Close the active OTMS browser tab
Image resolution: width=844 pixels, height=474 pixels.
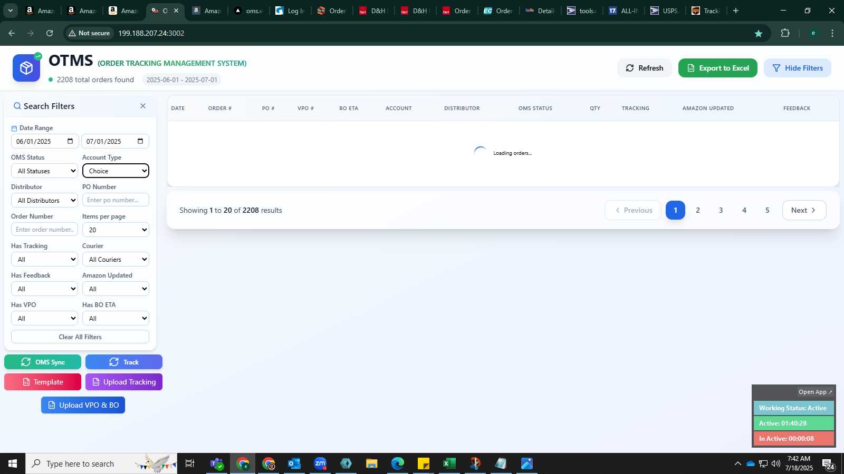176,11
